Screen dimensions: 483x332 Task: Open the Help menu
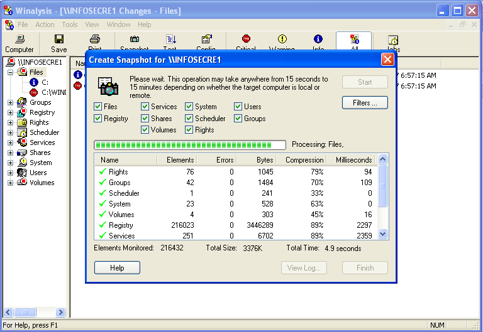click(145, 24)
